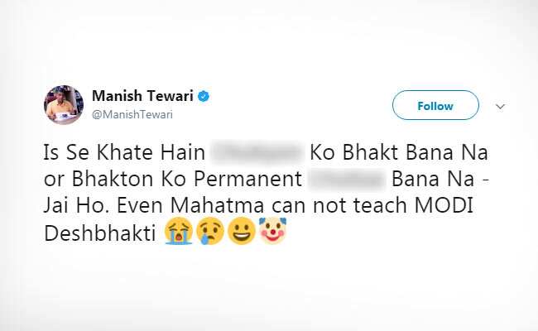Click the blue verified badge
The image size is (538, 331).
click(204, 97)
